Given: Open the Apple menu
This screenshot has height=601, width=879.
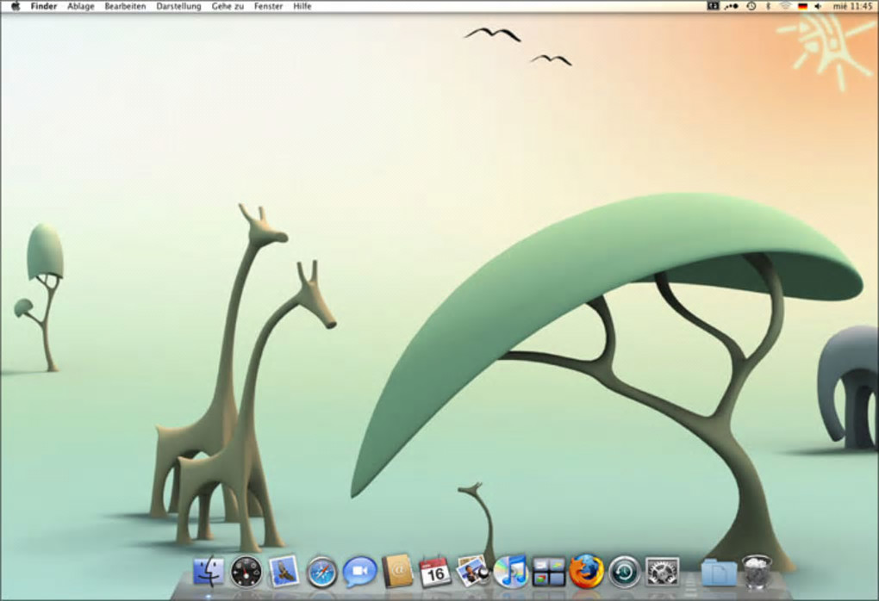Looking at the screenshot, I should coord(15,6).
